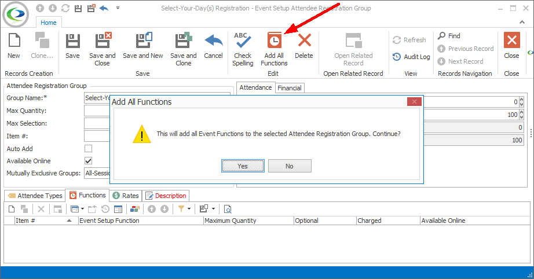Click the Save ribbon button
Viewport: 534px width, 279px height.
pyautogui.click(x=72, y=46)
